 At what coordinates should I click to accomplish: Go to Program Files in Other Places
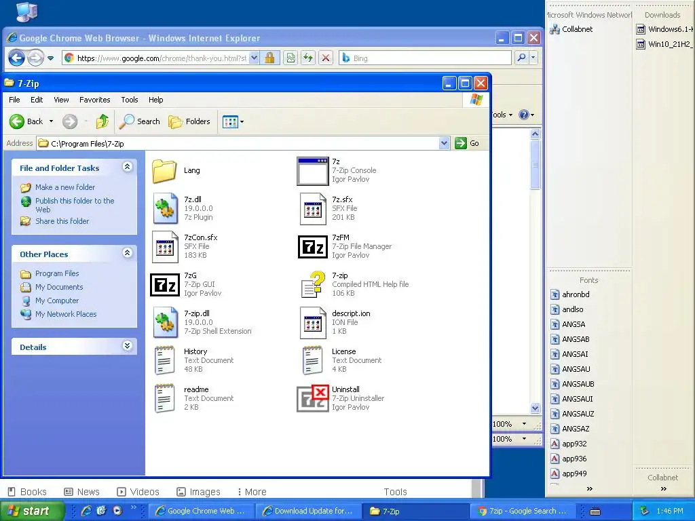coord(57,273)
